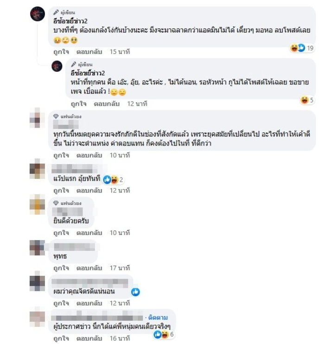The height and width of the screenshot is (344, 333).
Task: Like the nested reply posted 12 นาที
Action: pyautogui.click(x=78, y=104)
